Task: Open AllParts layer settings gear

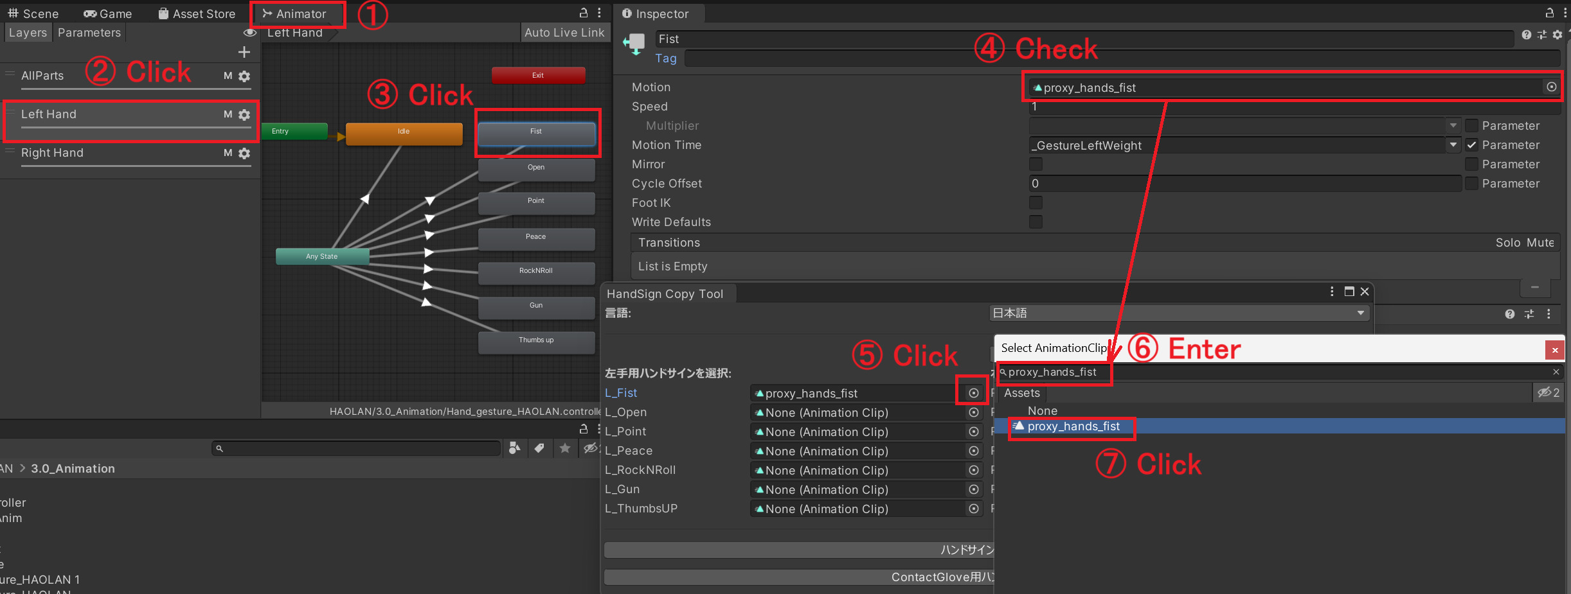Action: point(244,76)
